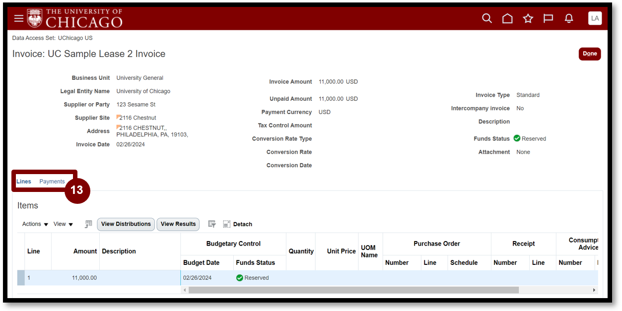Click the Intercompany invoice value No
The height and width of the screenshot is (311, 622).
point(520,108)
